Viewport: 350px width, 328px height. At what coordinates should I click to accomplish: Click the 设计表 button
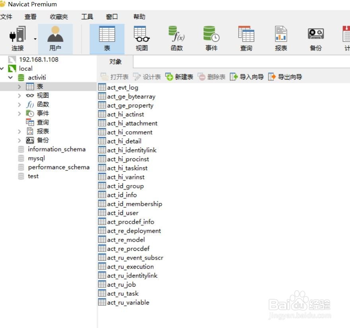tap(147, 77)
